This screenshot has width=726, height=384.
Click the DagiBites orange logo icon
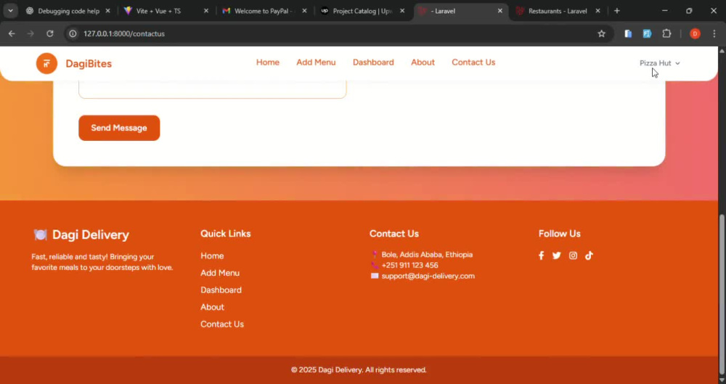[x=46, y=63]
